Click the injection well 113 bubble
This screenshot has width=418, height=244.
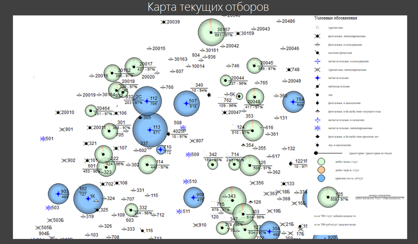(x=150, y=130)
